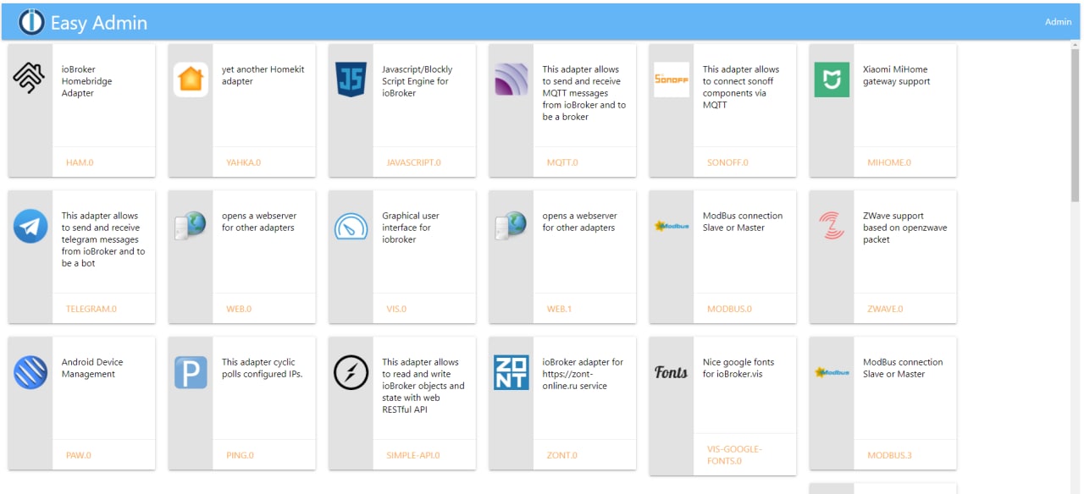Click the ZONT logo icon
This screenshot has width=1084, height=494.
(x=512, y=372)
